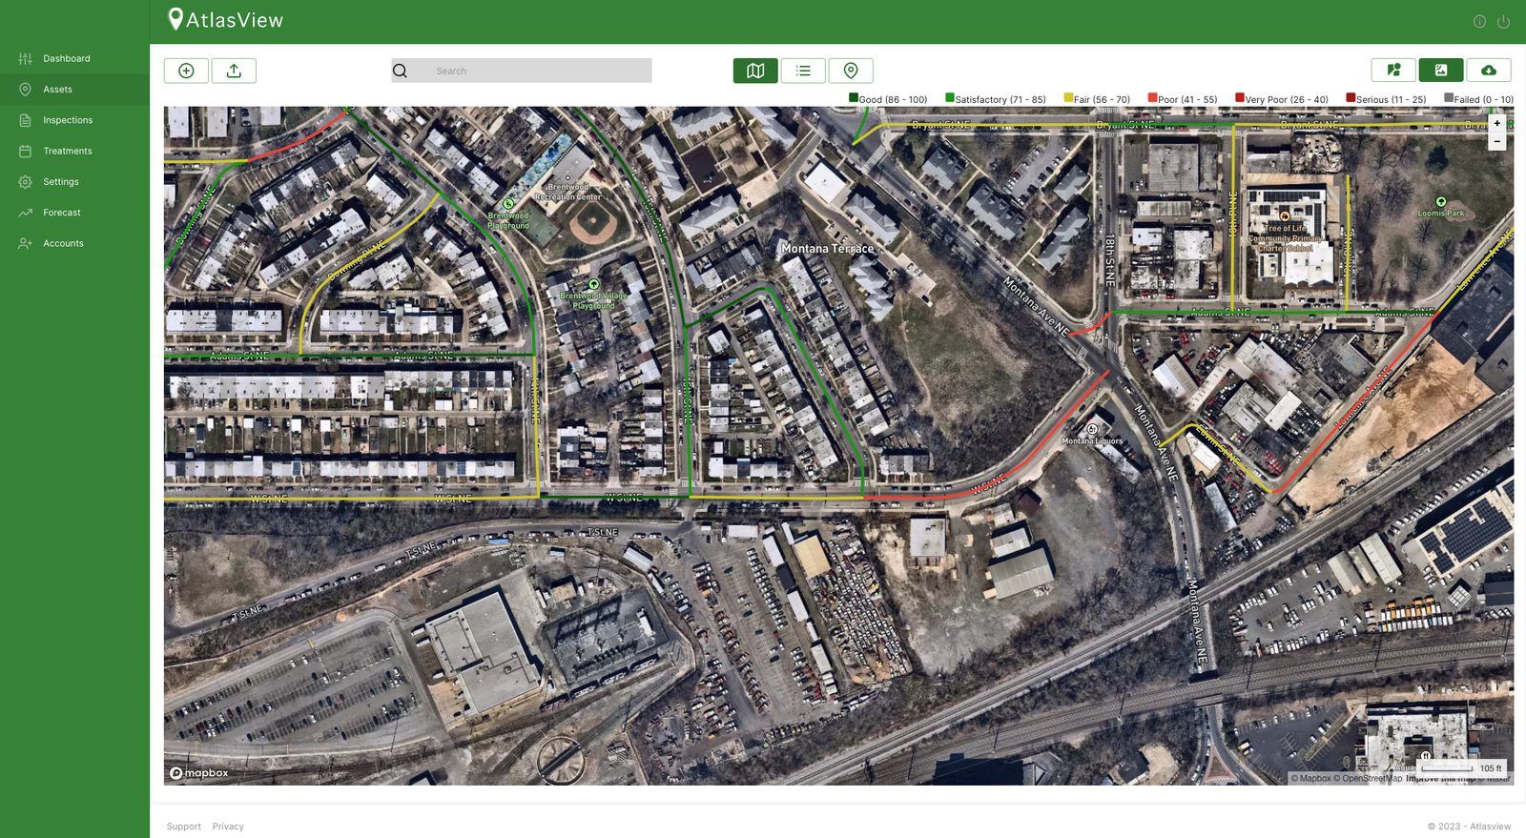This screenshot has width=1526, height=838.
Task: Click the power logout icon
Action: point(1503,21)
